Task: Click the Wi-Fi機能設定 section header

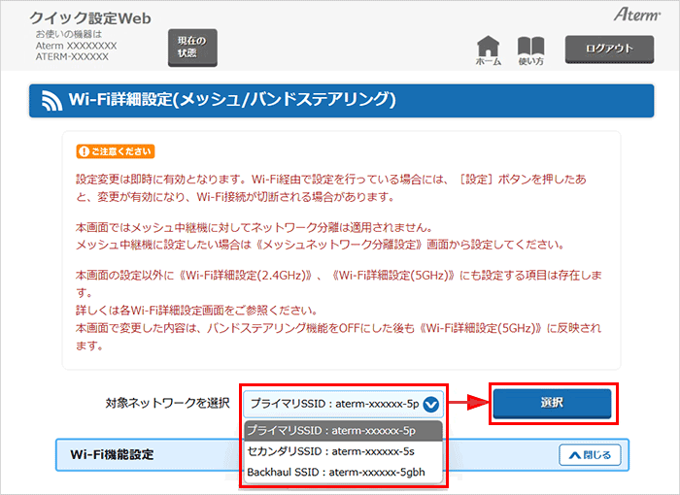Action: (112, 454)
